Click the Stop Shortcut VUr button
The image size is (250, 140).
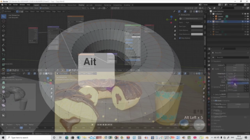coord(192,19)
